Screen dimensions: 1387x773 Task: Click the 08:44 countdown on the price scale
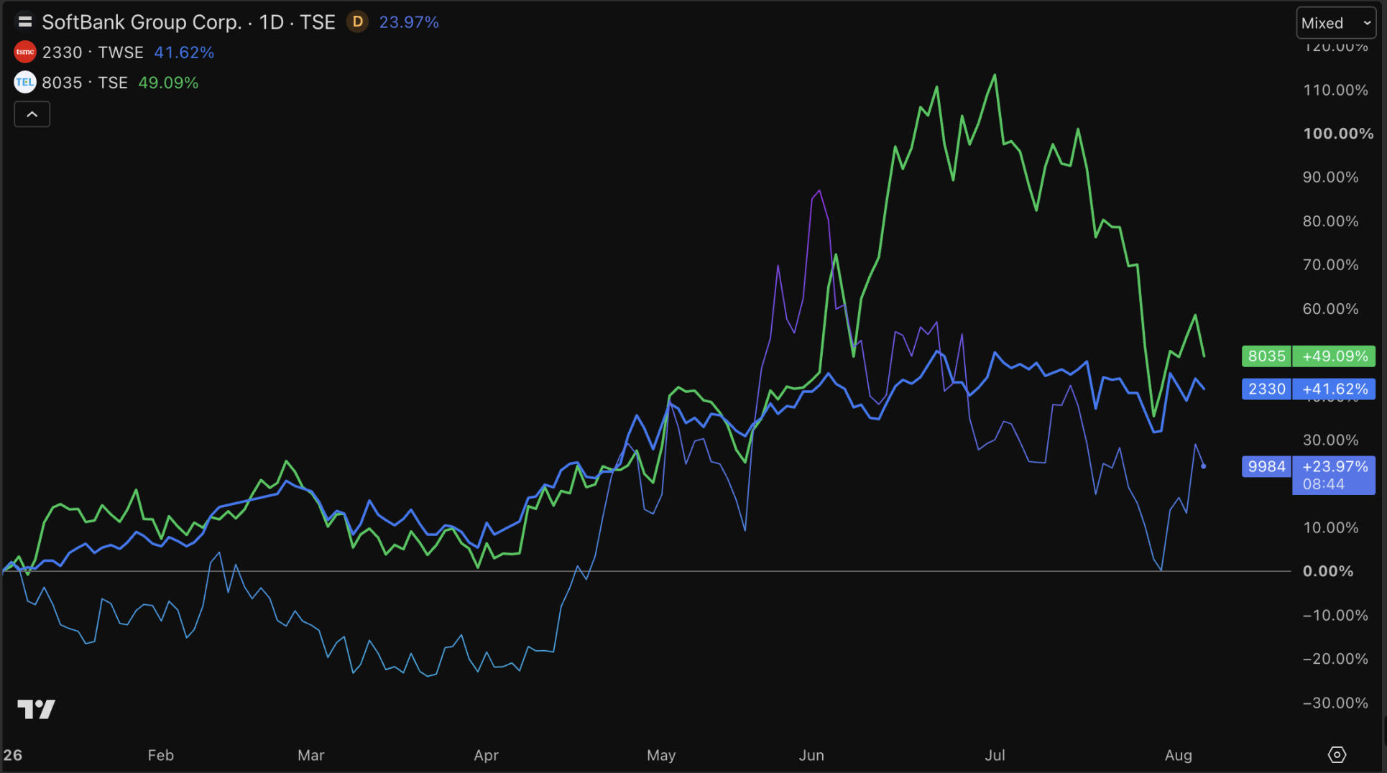coord(1324,484)
